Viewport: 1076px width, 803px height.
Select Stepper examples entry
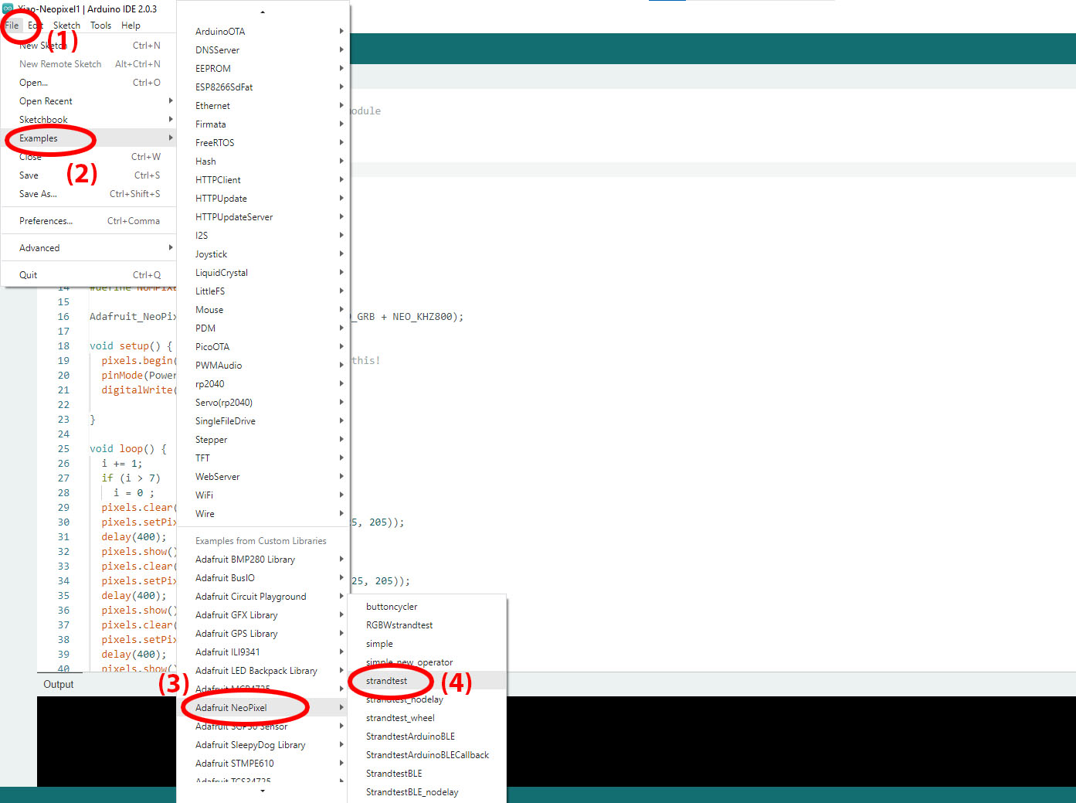tap(263, 440)
